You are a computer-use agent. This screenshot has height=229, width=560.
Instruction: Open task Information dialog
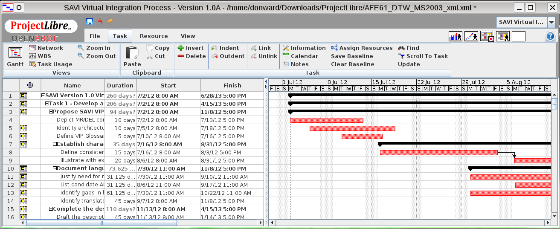coord(304,48)
